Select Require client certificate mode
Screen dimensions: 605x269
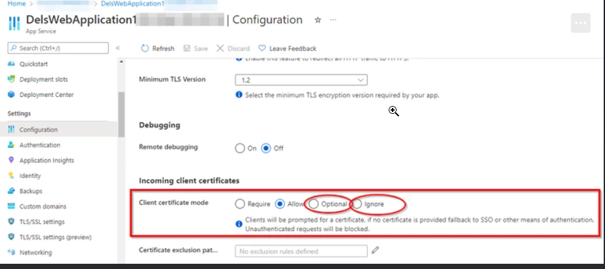(240, 204)
